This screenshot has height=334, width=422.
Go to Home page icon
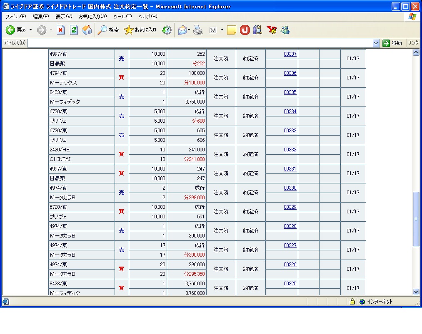[x=87, y=30]
